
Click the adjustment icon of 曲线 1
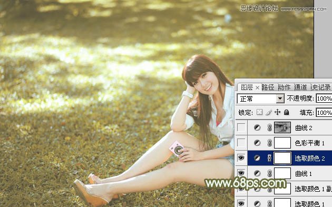257,174
